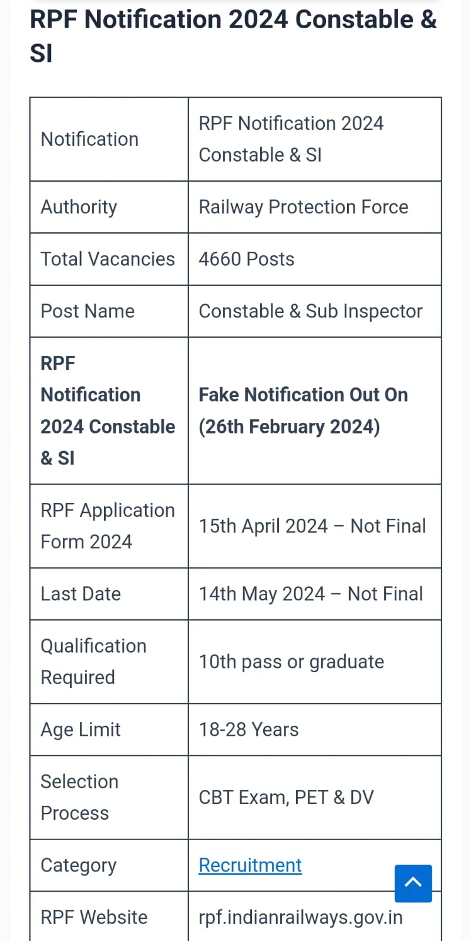The height and width of the screenshot is (941, 471).
Task: Tap the 4660 Posts value
Action: tap(247, 259)
